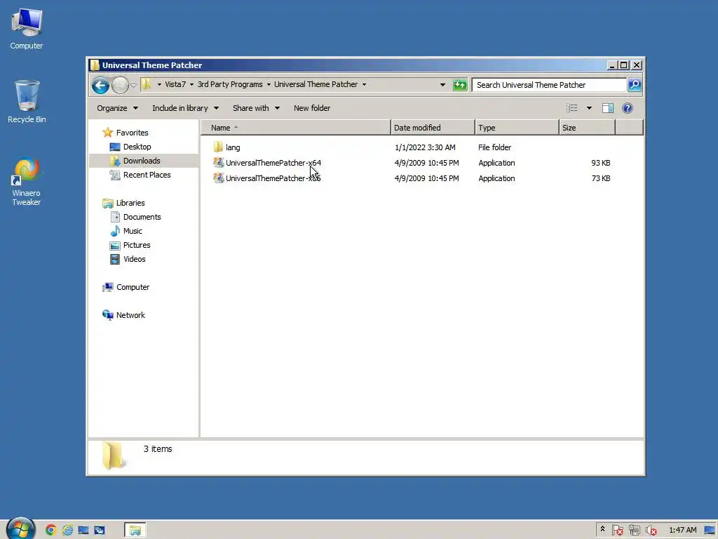
Task: Click the greyed Forward navigation button
Action: pyautogui.click(x=120, y=85)
